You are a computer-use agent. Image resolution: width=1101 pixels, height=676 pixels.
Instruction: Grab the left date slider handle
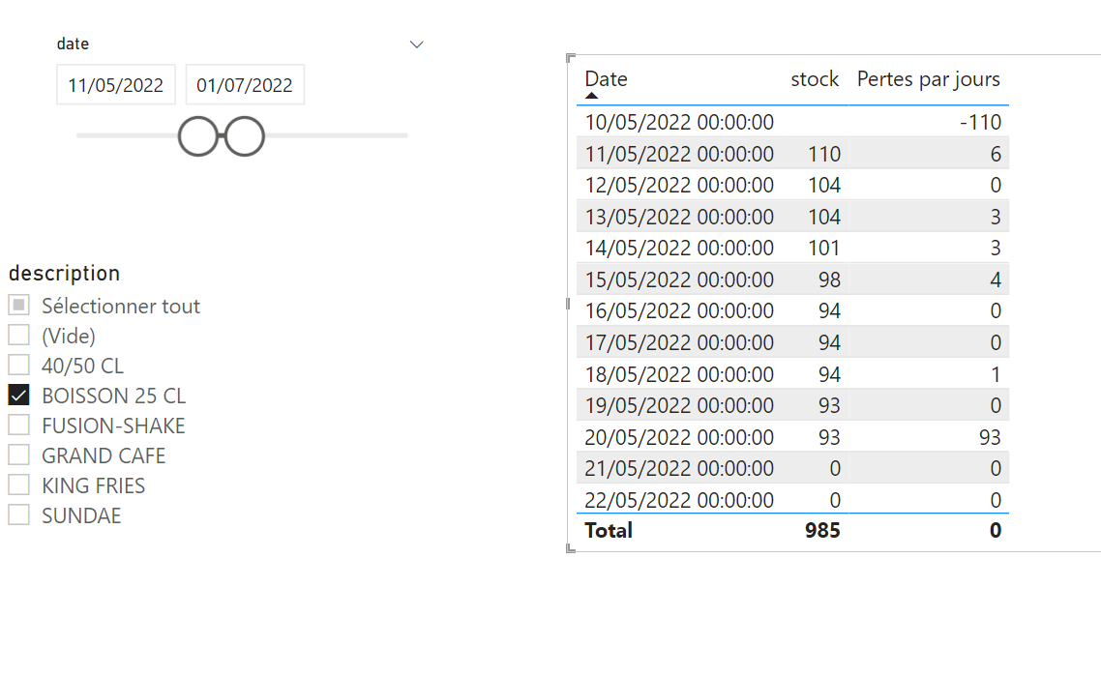tap(198, 136)
